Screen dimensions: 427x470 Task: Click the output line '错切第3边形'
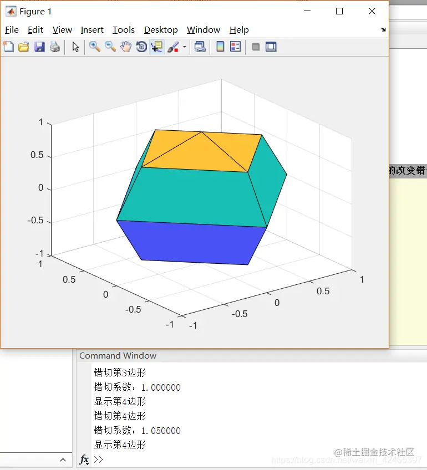[120, 372]
